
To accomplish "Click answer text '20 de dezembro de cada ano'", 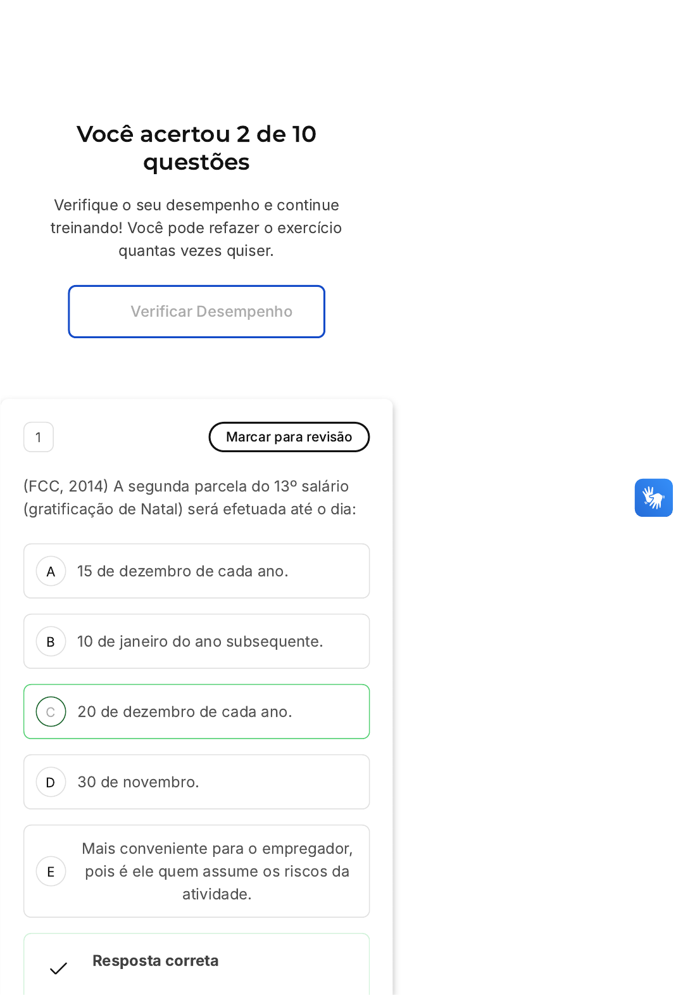I will point(185,712).
